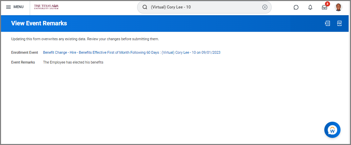Click the form overwrite warning message

tap(85, 39)
